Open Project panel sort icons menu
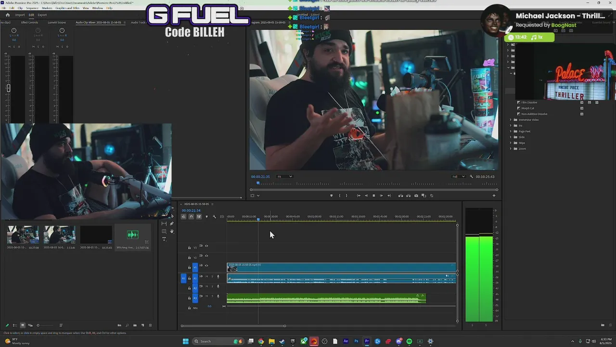 point(61,325)
